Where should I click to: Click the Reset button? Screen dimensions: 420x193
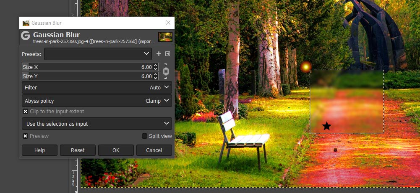(x=78, y=150)
